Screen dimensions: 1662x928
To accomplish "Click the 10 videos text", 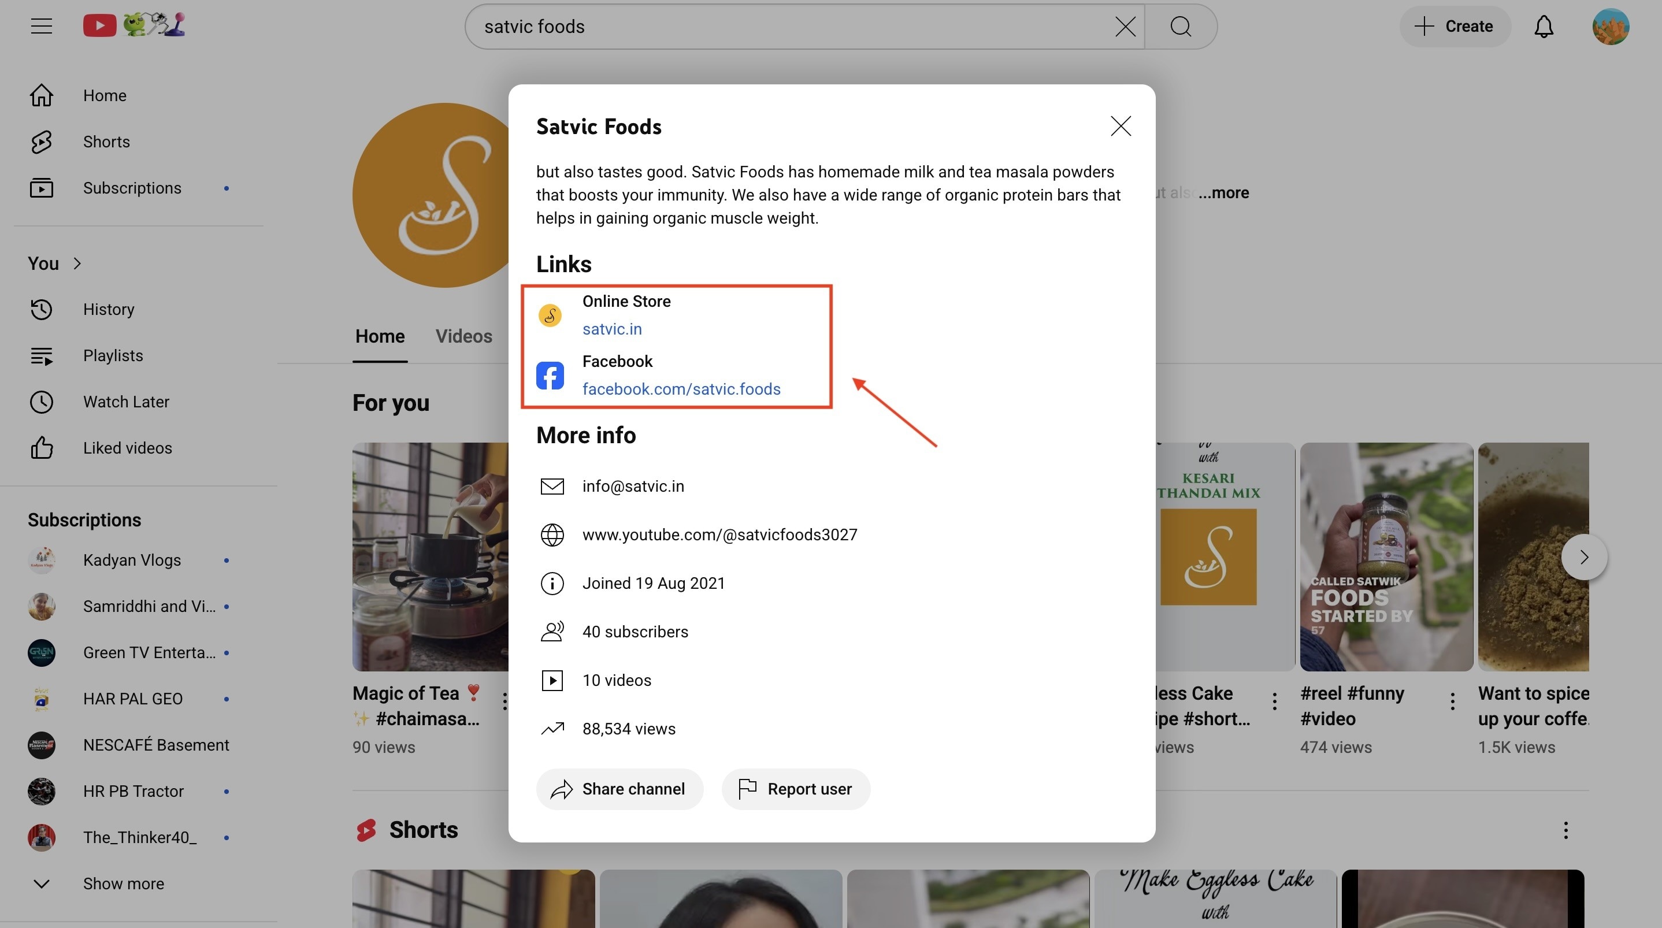I will 617,680.
